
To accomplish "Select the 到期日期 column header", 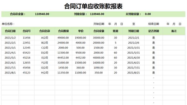I will [134, 31].
